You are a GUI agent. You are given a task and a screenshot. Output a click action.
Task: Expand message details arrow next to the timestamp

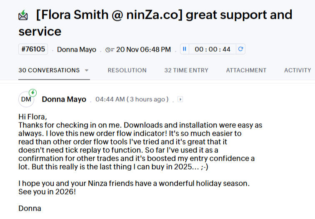[180, 99]
